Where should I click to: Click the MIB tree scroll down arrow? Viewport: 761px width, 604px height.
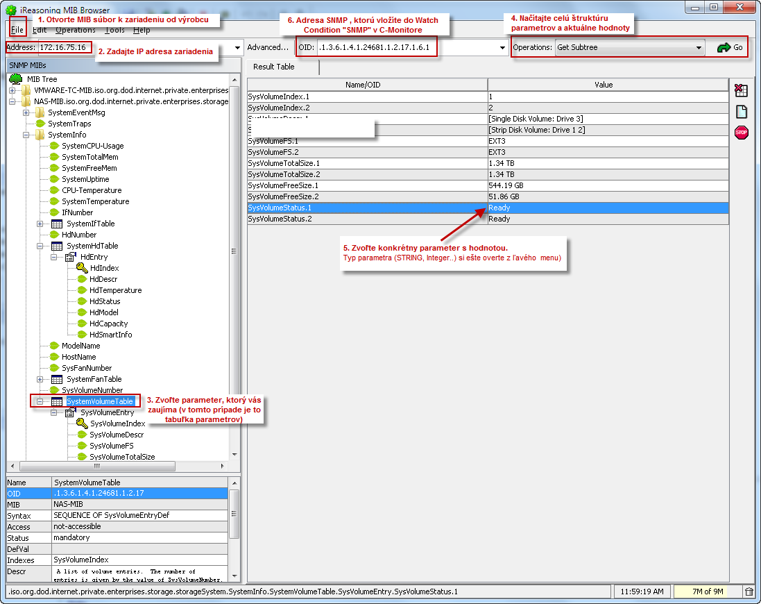234,455
